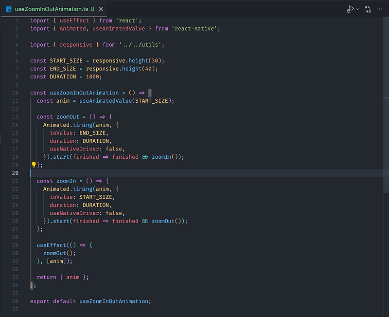Click 'useZoomInOutAnimation' name on line 10
Image resolution: width=389 pixels, height=317 pixels.
pos(84,93)
